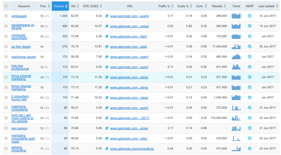Image resolution: width=281 pixels, height=155 pixels.
Task: Open trend chart for seo person
Action: point(236,128)
